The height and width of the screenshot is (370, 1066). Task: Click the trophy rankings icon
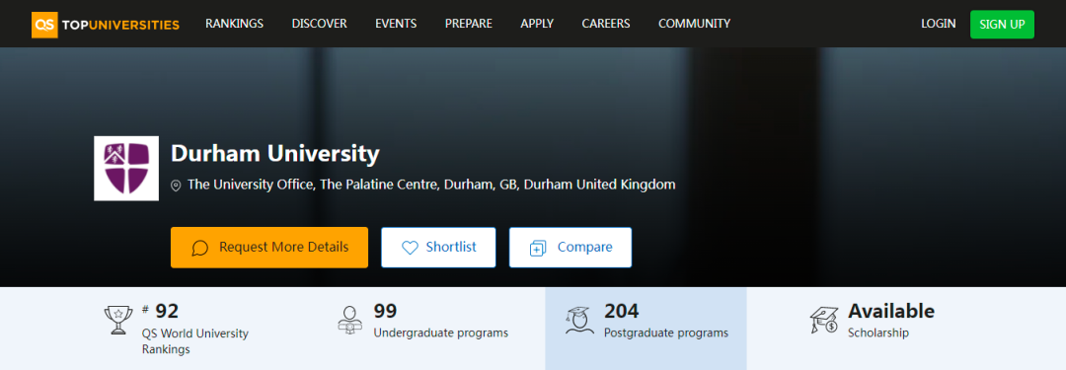[x=118, y=321]
